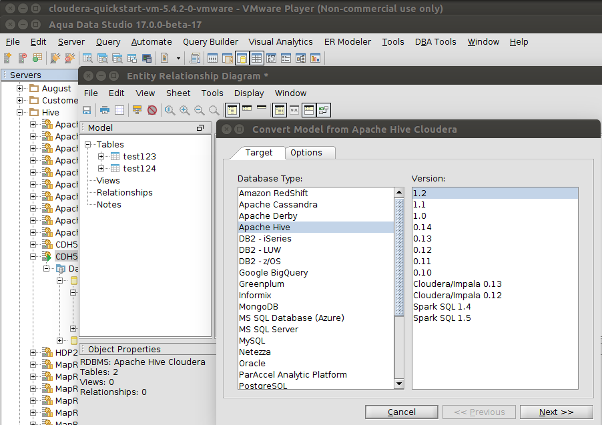Click the red cancel/stop icon
The image size is (602, 425).
click(152, 110)
